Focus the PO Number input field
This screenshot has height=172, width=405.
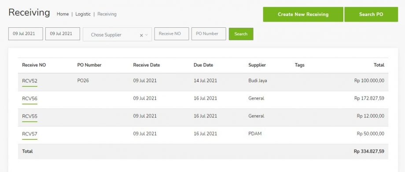pos(209,34)
